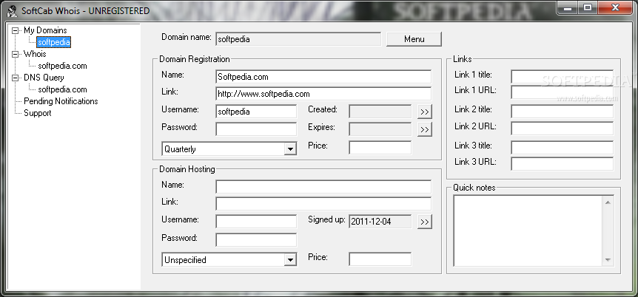
Task: Collapse the My Domains tree node
Action: [x=15, y=30]
